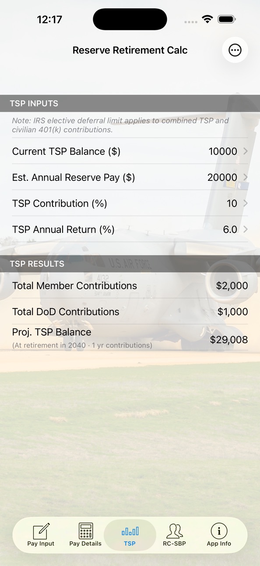Switch to the Pay Details tab label
260x566 pixels.
tap(85, 544)
